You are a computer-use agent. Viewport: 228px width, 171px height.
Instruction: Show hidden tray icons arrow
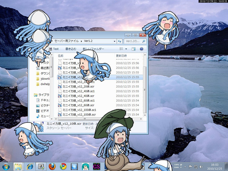click(185, 167)
